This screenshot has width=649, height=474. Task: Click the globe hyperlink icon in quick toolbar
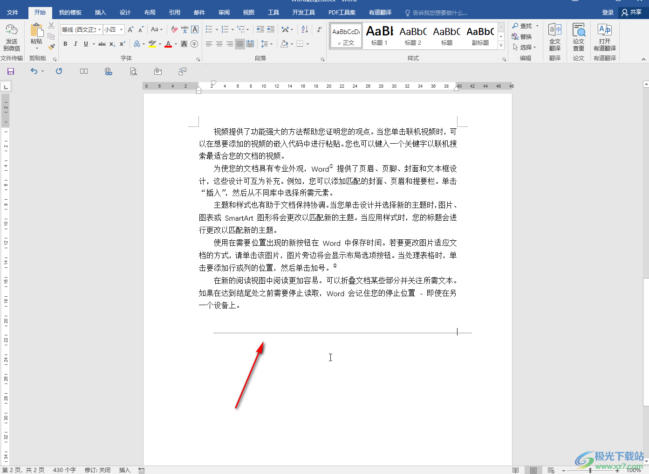click(x=109, y=71)
